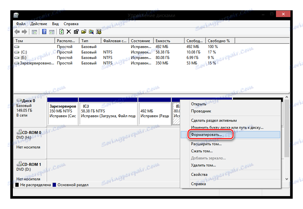This screenshot has width=303, height=209.
Task: Open the Действие menu
Action: 39,24
